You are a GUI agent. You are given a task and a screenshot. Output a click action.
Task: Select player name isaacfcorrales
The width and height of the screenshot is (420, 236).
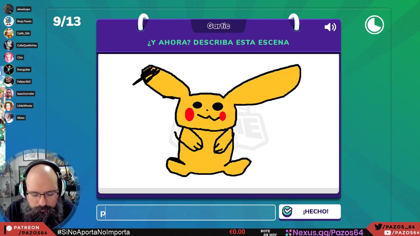tap(26, 94)
